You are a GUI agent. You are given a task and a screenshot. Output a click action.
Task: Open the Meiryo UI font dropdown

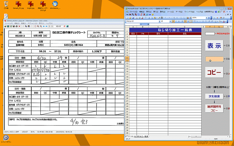point(159,21)
